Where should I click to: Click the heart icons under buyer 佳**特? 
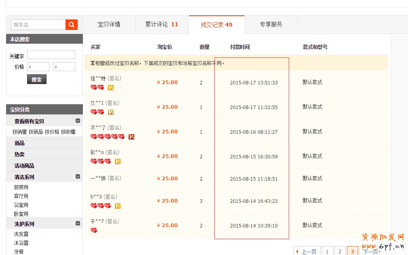pyautogui.click(x=97, y=87)
